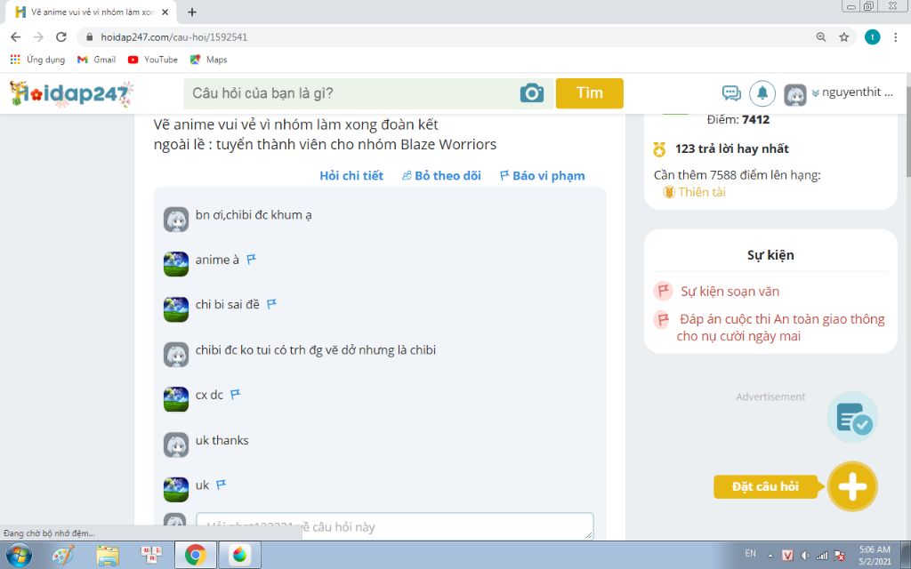Click the Chrome taskbar icon
Image resolution: width=911 pixels, height=569 pixels.
[196, 556]
